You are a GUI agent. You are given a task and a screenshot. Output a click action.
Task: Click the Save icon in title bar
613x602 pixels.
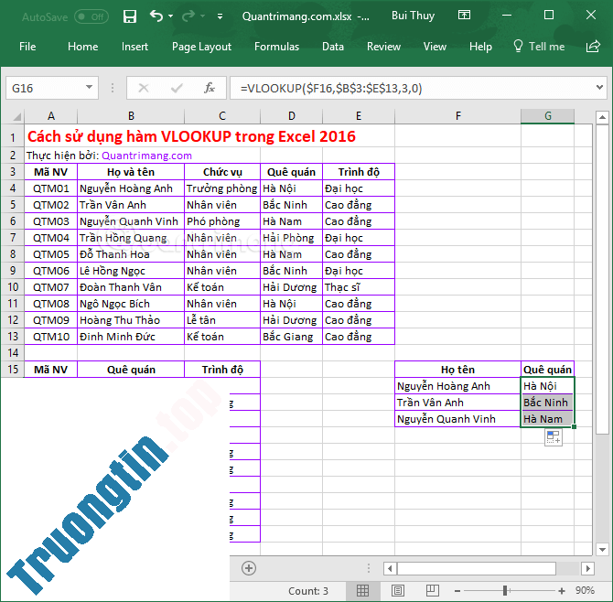pyautogui.click(x=129, y=16)
